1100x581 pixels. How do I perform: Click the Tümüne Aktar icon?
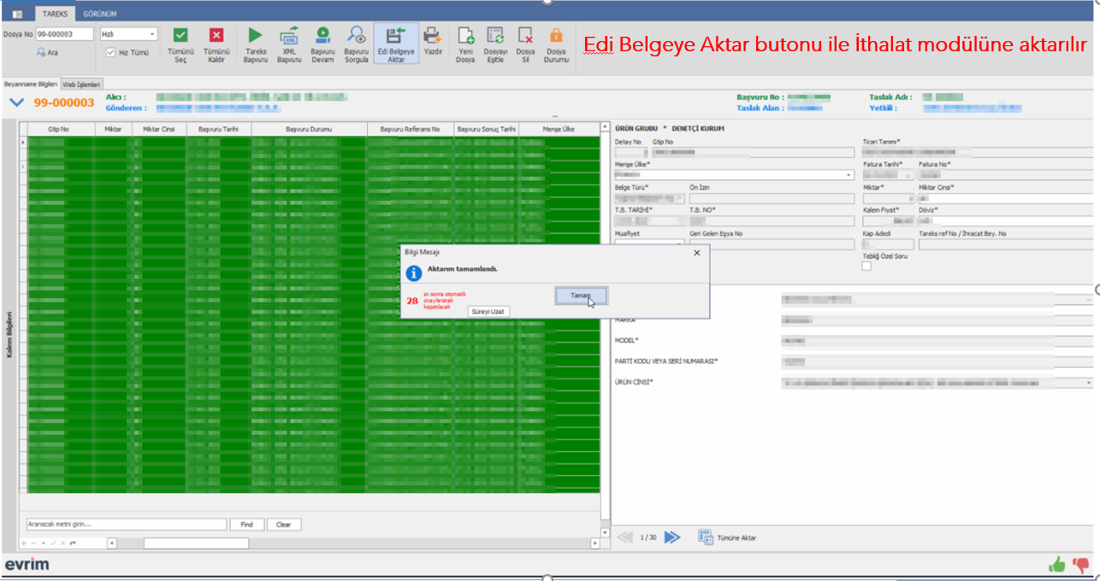pyautogui.click(x=706, y=537)
